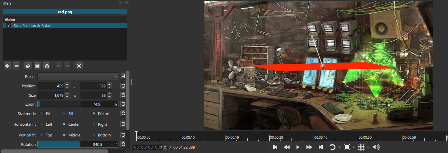Screen dimensions: 448x153
Task: Undock the Filters panel
Action: coord(120,3)
